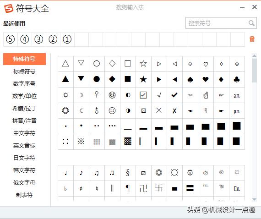The width and height of the screenshot is (261, 219).
Task: Insert recently used symbol ④
Action: pyautogui.click(x=24, y=39)
